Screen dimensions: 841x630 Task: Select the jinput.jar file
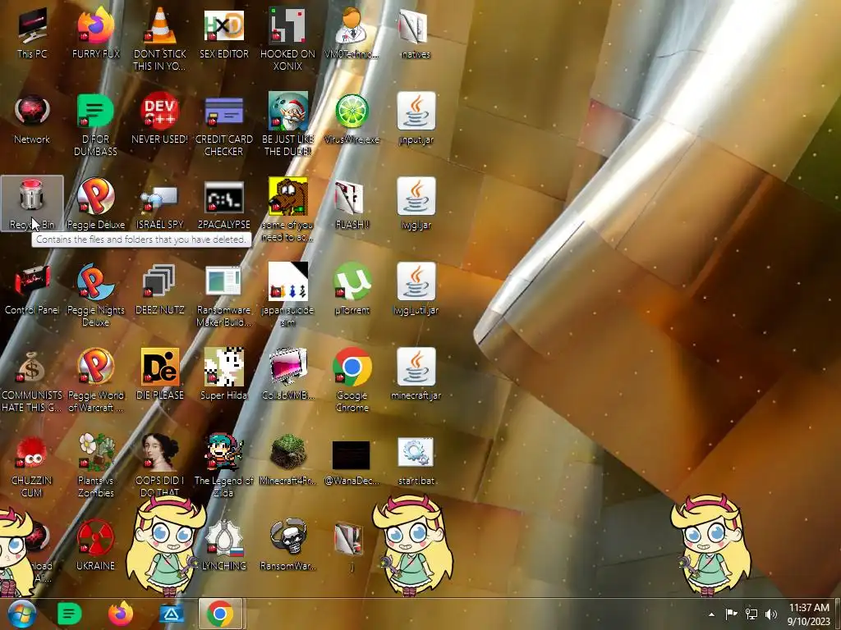pyautogui.click(x=416, y=119)
